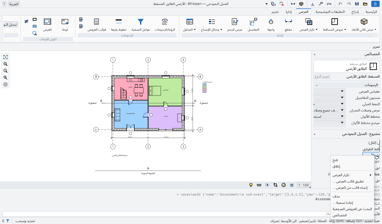Click the blue room color legend swatch

coord(204,85)
